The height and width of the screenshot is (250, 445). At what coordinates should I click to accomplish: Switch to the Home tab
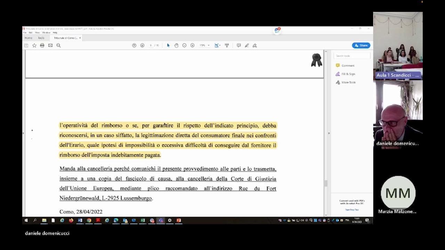[29, 38]
